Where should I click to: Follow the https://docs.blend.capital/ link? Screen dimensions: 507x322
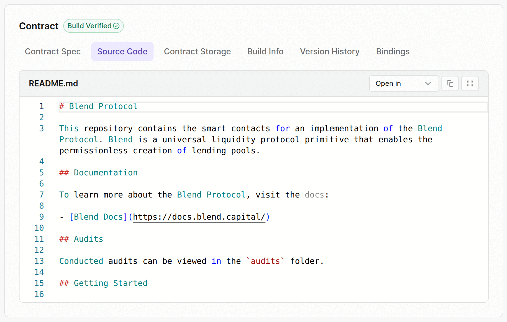[199, 217]
